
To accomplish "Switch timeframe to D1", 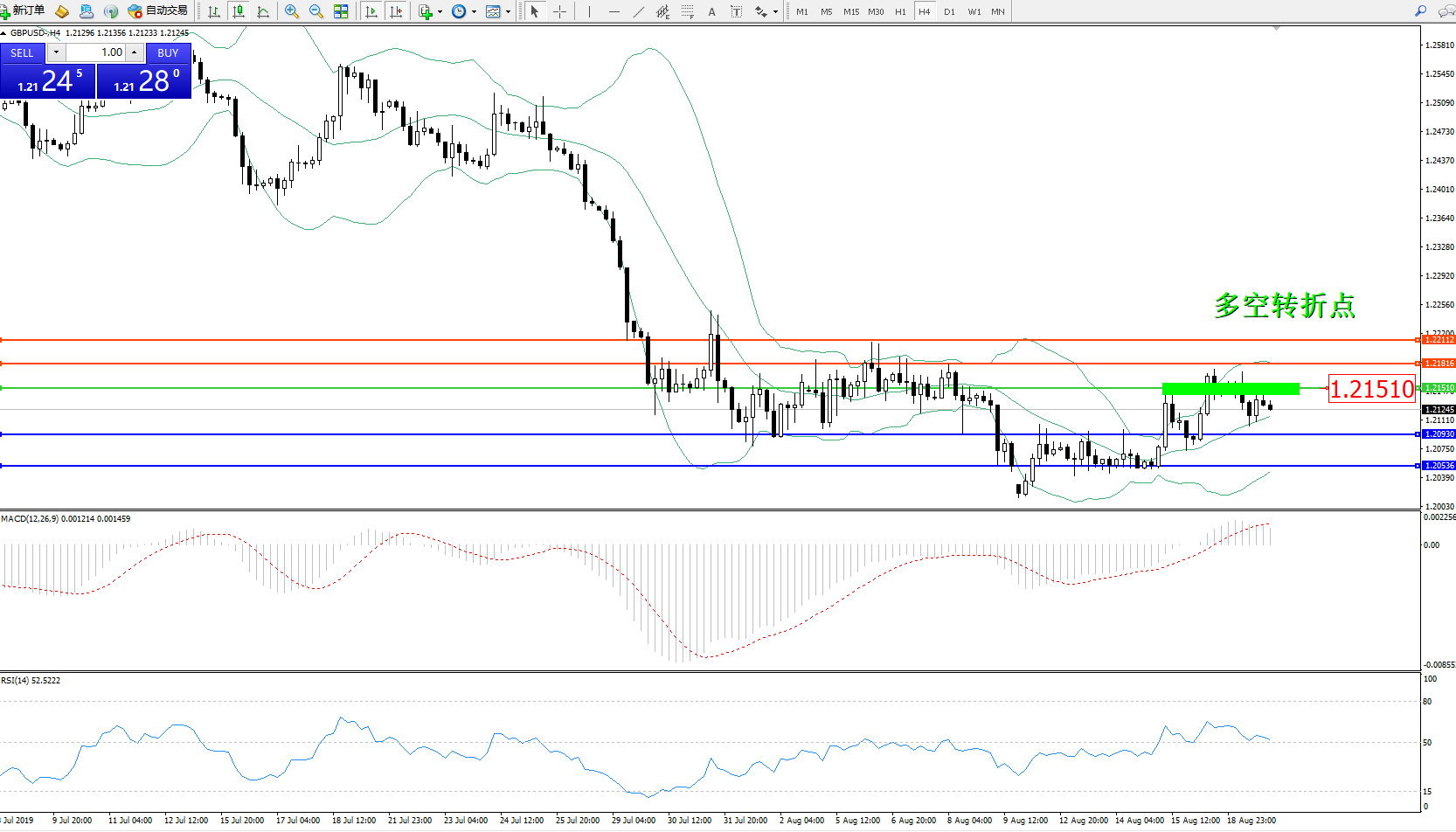I will (x=949, y=11).
